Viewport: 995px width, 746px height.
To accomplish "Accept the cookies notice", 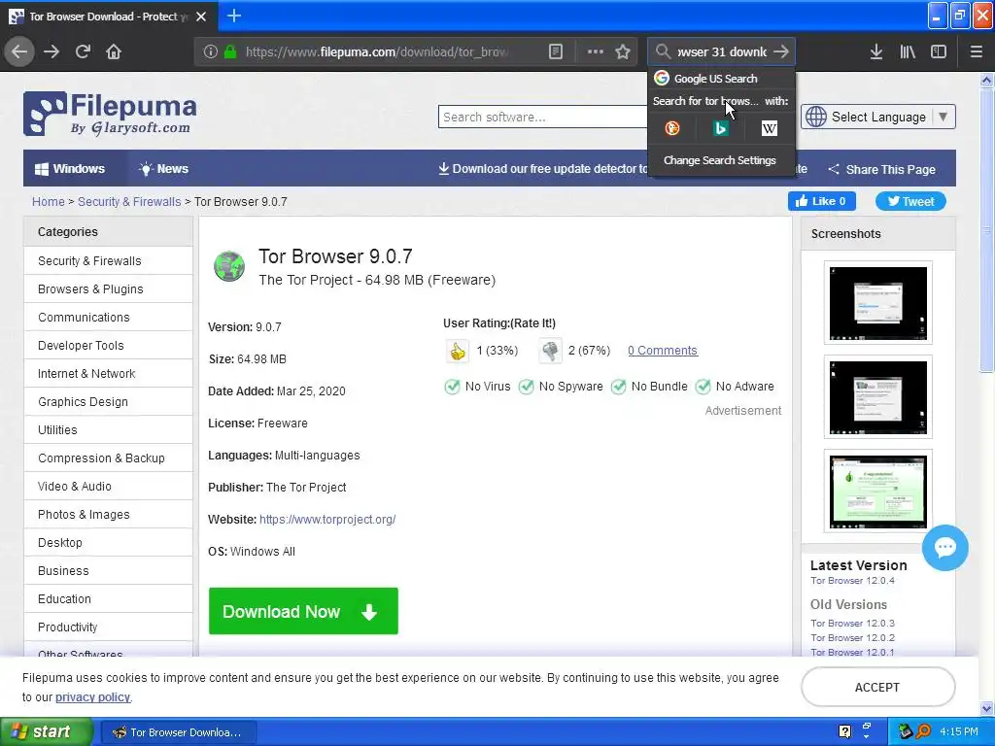I will click(877, 687).
